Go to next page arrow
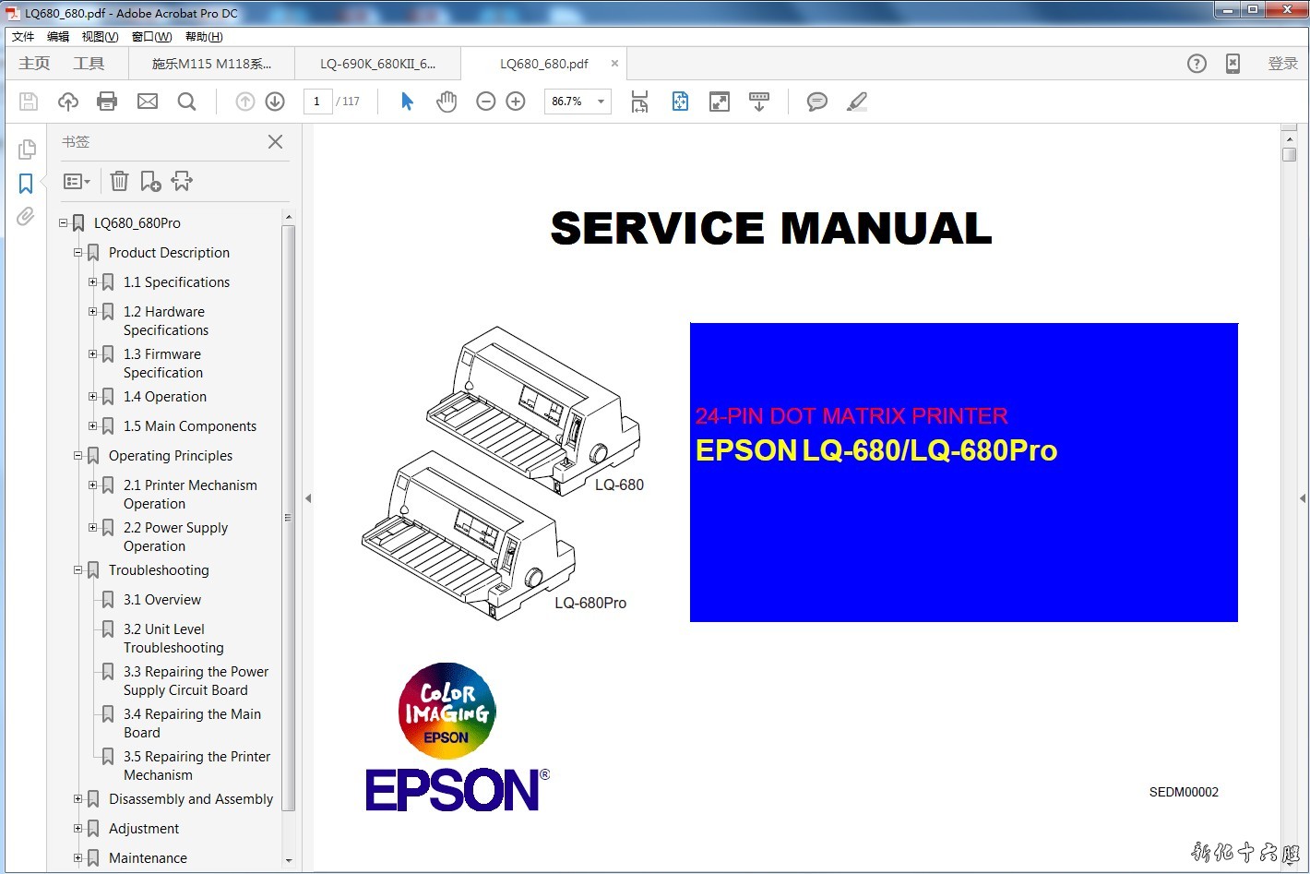The image size is (1310, 874). click(275, 102)
